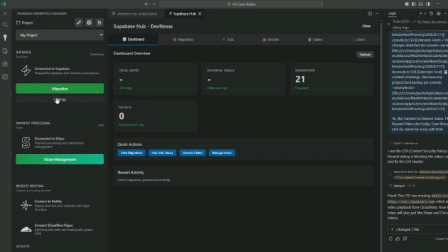Screen dimensions: 448x252
Task: Click the Secrets card showing 0
Action: 155,116
